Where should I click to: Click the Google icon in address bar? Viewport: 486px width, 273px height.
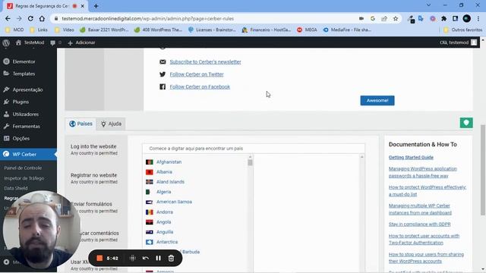click(x=373, y=18)
